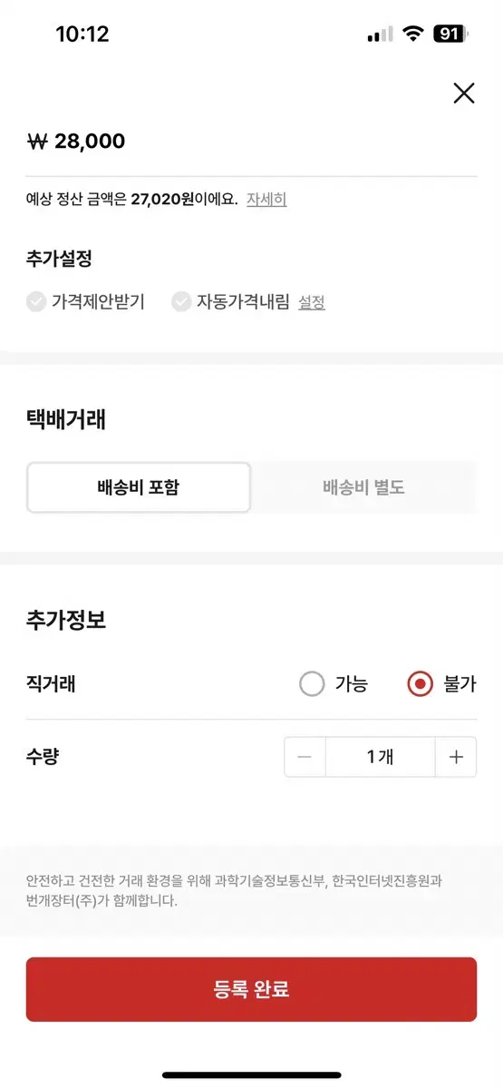Tap the cellular signal bars icon
The width and height of the screenshot is (503, 1089).
tap(380, 34)
